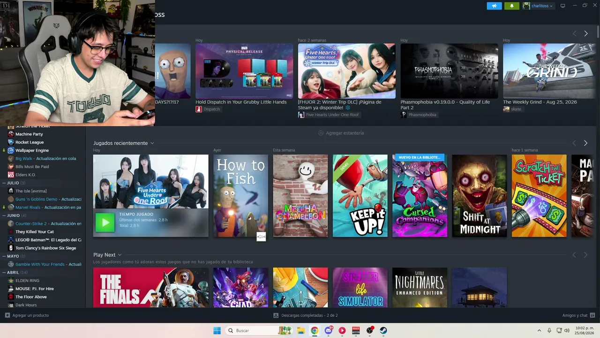600x338 pixels.
Task: Select Mecha Chameleon game cover
Action: tap(300, 196)
